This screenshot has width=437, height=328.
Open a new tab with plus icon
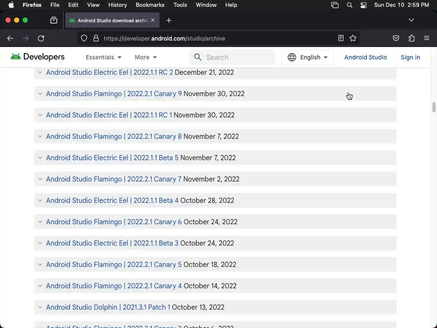tap(169, 20)
